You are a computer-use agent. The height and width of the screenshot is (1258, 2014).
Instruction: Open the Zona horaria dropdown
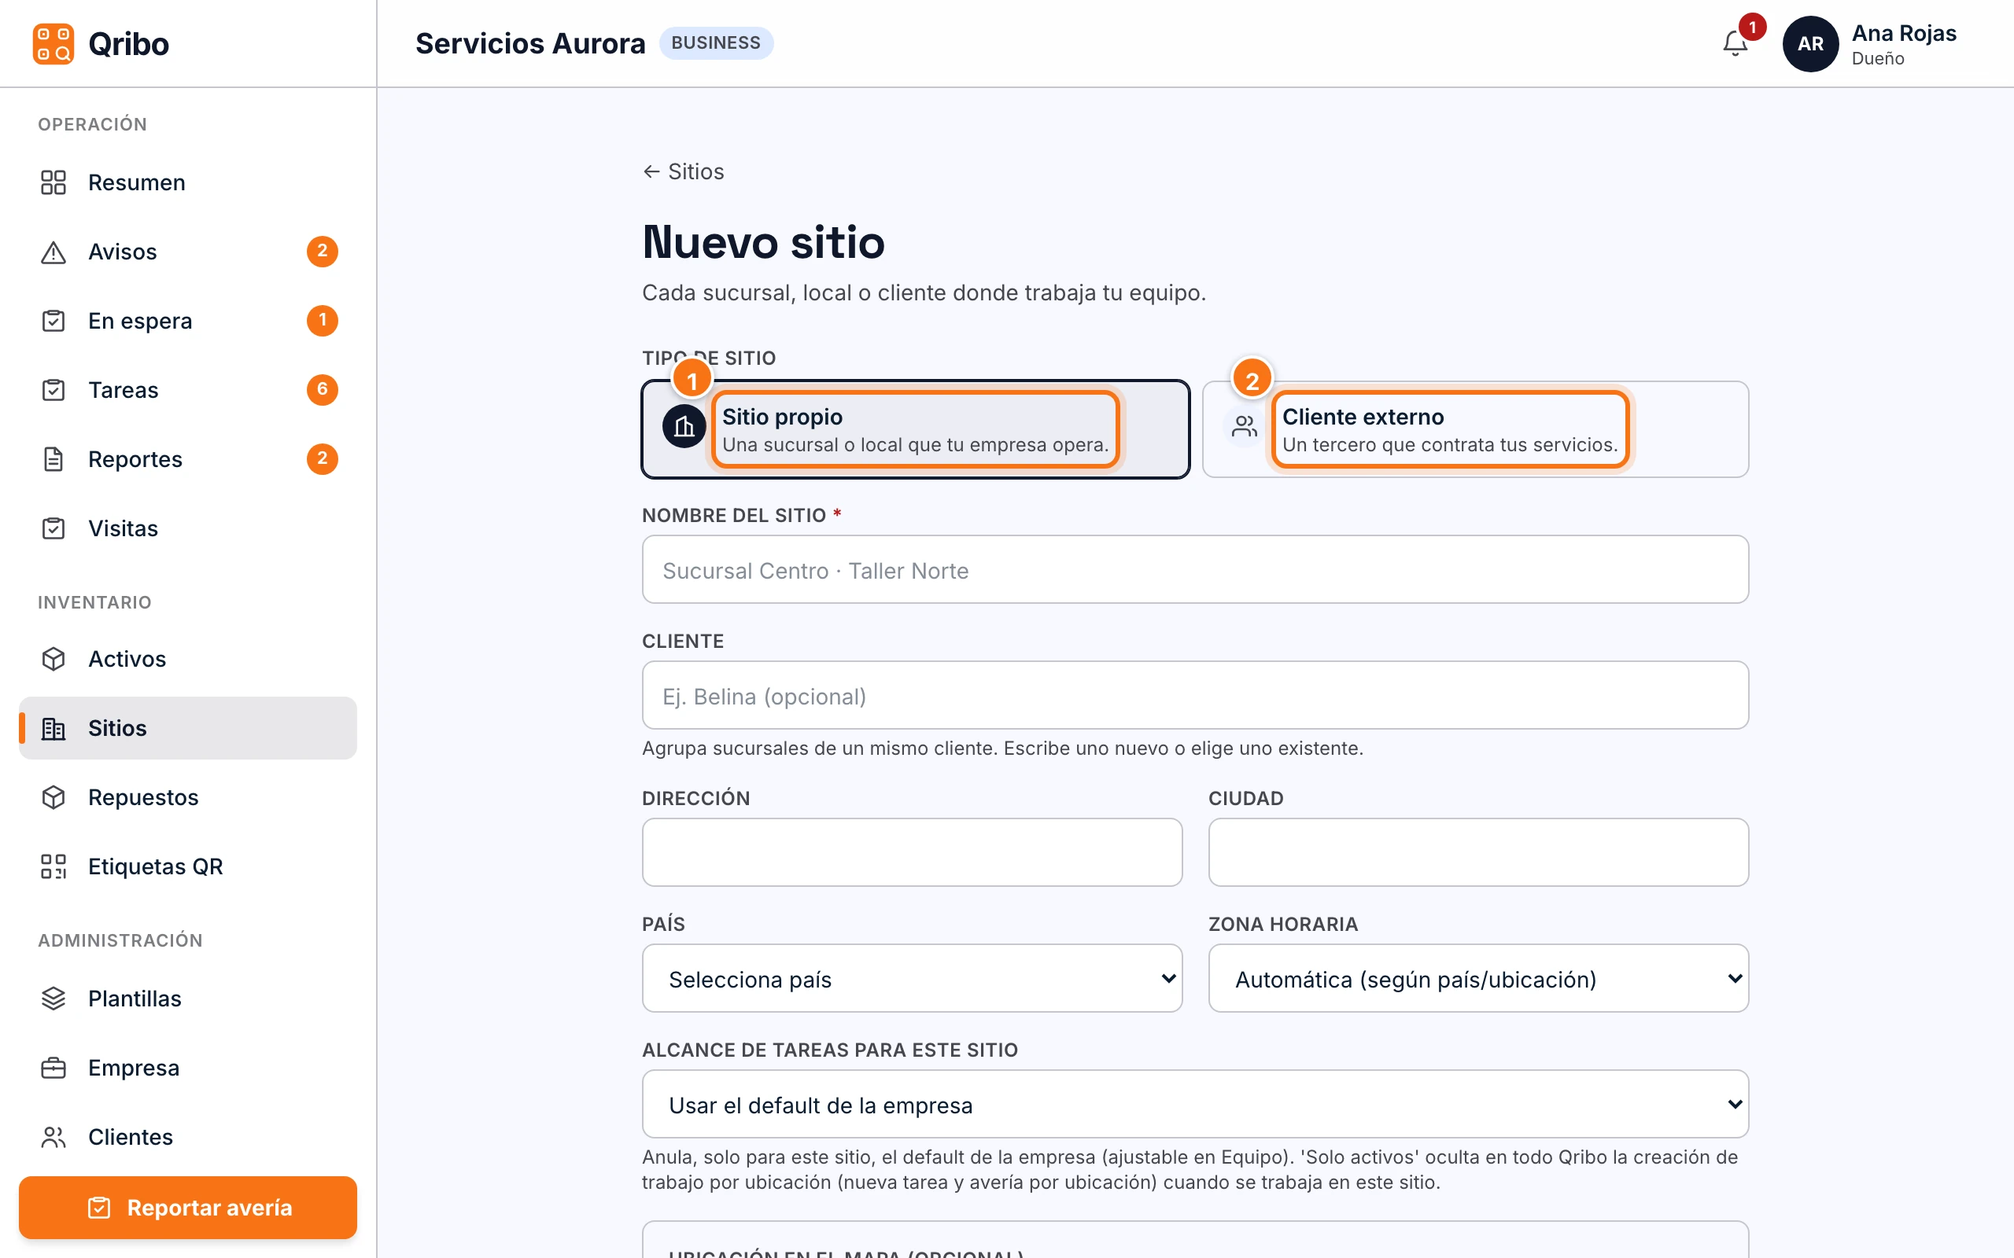(x=1478, y=977)
